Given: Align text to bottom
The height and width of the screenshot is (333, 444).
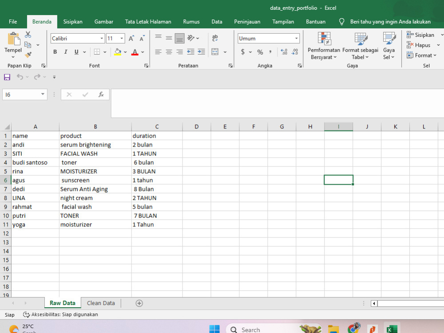Looking at the screenshot, I should tap(179, 39).
